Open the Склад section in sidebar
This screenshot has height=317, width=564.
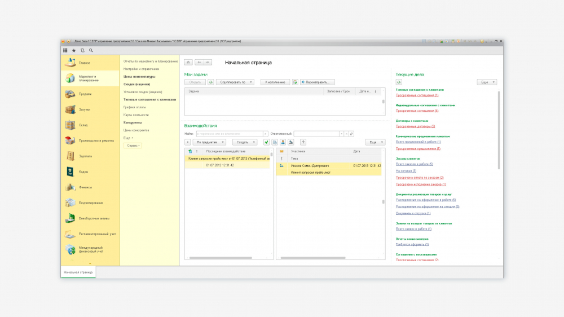pos(83,125)
